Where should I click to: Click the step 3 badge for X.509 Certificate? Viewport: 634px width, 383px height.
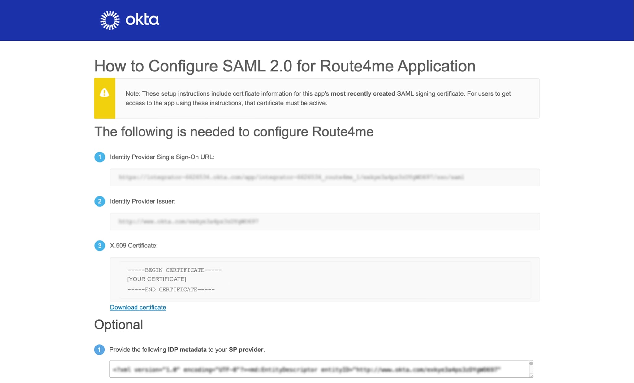100,246
